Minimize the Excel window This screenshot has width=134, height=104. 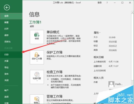(115, 3)
